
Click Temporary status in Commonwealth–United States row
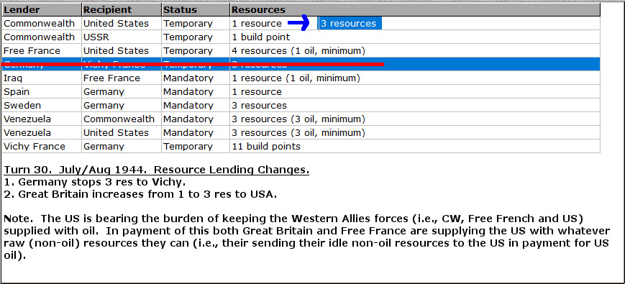coord(196,24)
